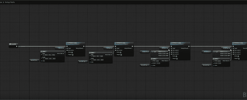Click Single value field in SM Nail Right's Select
This screenshot has width=247, height=100.
219,61
